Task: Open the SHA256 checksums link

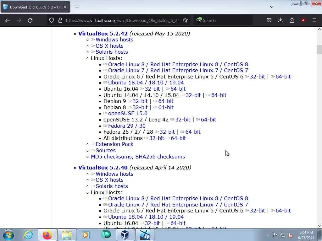Action: [160, 157]
